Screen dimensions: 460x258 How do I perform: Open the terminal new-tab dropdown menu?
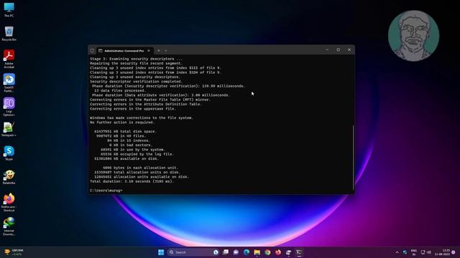(x=166, y=51)
